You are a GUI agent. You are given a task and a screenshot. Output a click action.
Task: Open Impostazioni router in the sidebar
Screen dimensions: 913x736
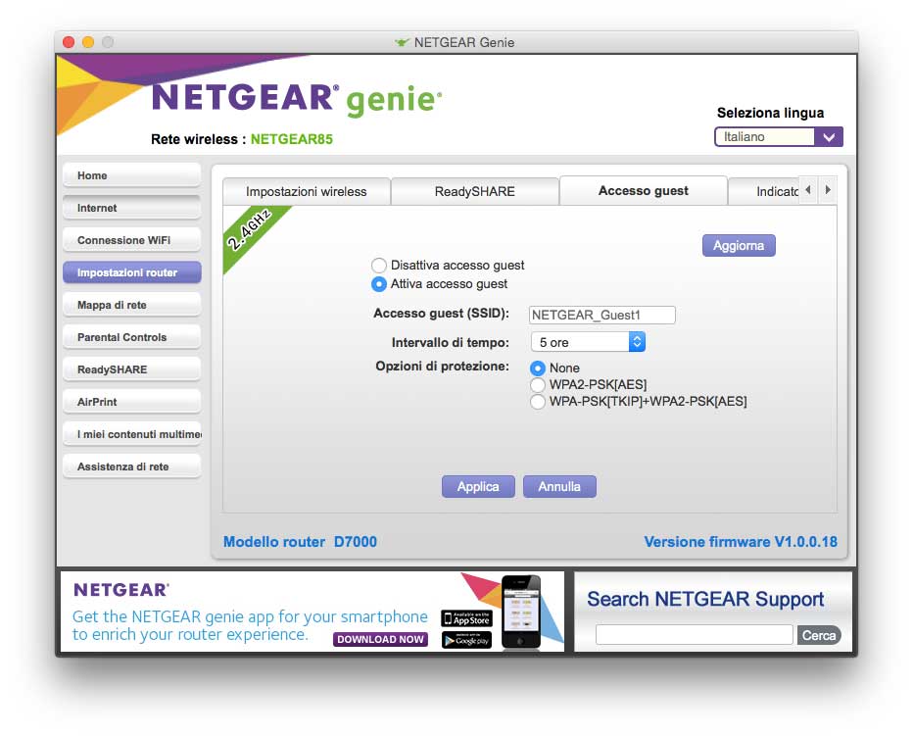point(131,272)
